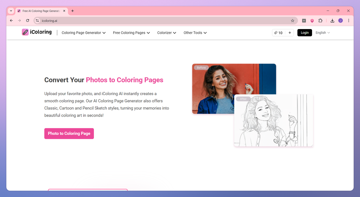Viewport: 360px width, 197px height.
Task: Click the credits coin icon showing 10
Action: click(276, 33)
